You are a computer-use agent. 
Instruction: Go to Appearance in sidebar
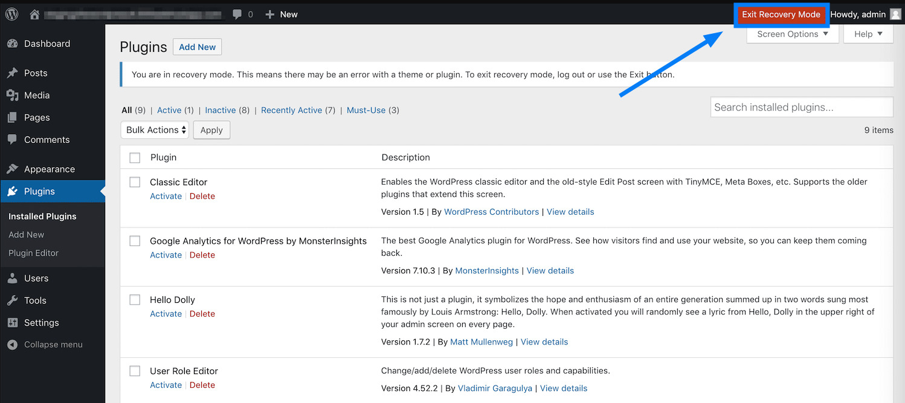coord(49,169)
